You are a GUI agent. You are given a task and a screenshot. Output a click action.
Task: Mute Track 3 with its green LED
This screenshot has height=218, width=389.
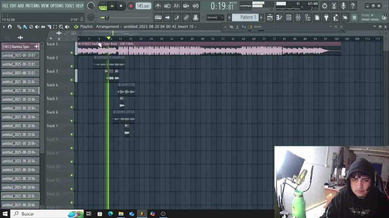pyautogui.click(x=72, y=80)
